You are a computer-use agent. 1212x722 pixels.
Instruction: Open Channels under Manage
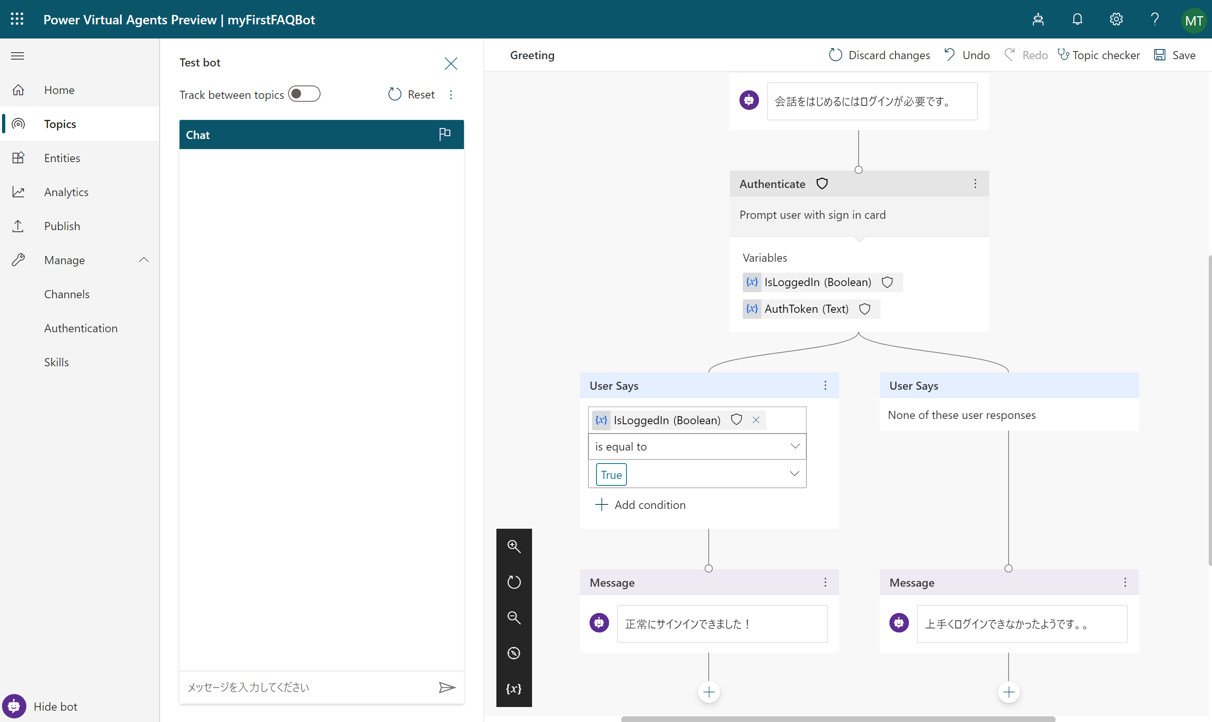coord(66,294)
